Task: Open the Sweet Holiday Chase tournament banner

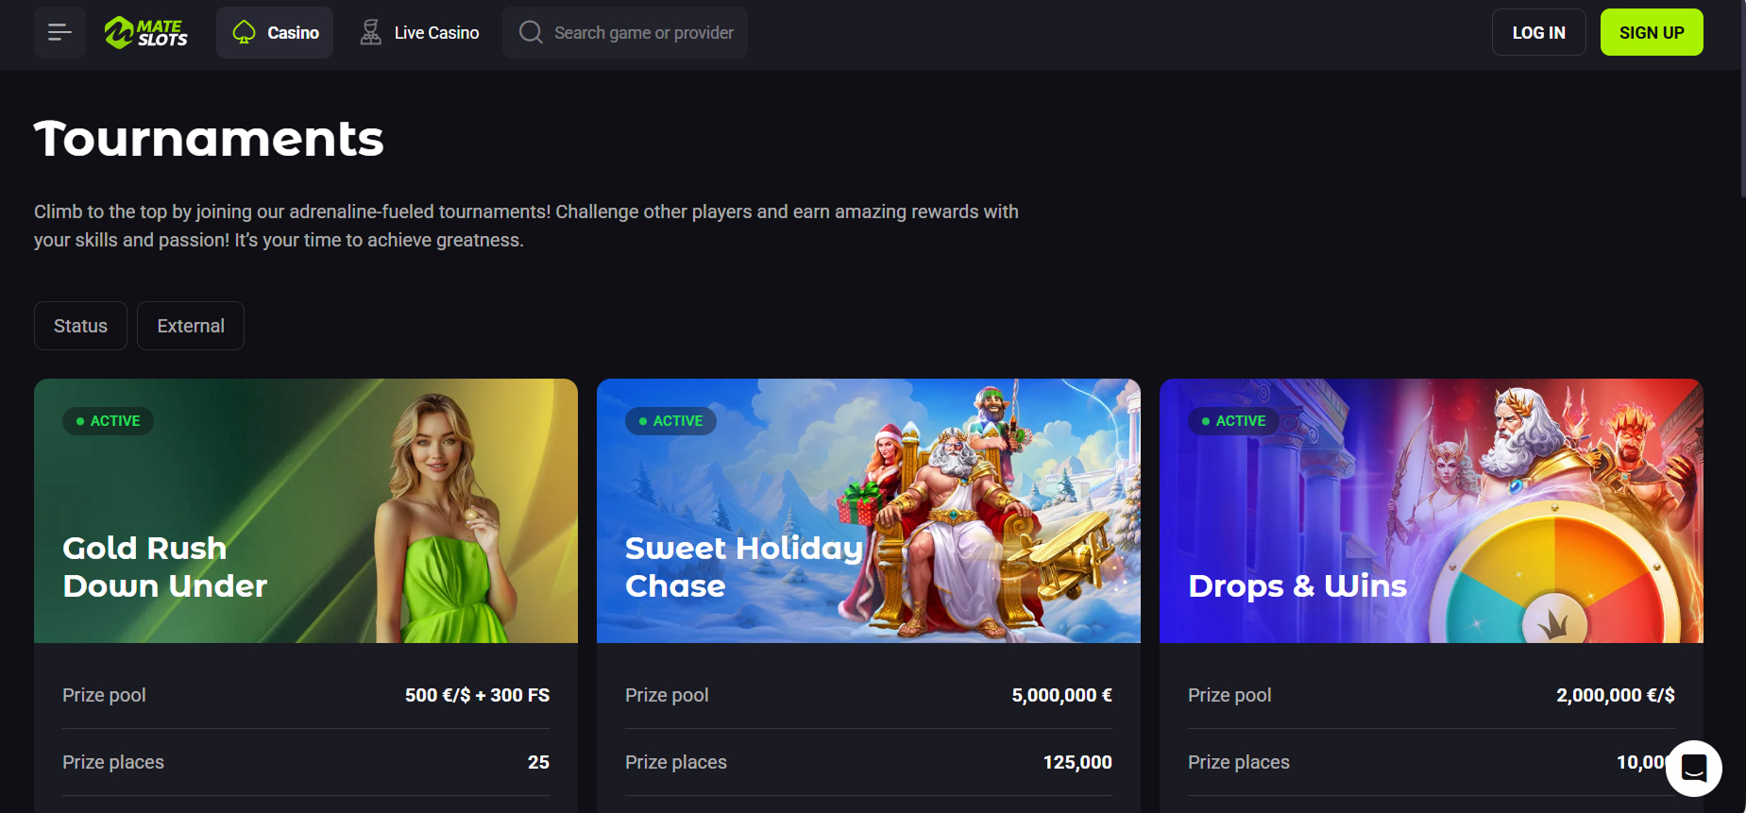Action: pos(869,511)
